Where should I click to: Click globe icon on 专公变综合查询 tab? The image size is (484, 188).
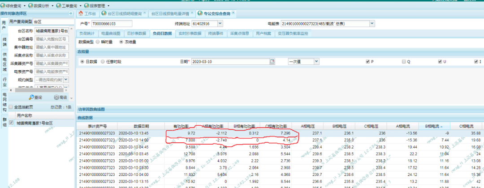click(200, 13)
